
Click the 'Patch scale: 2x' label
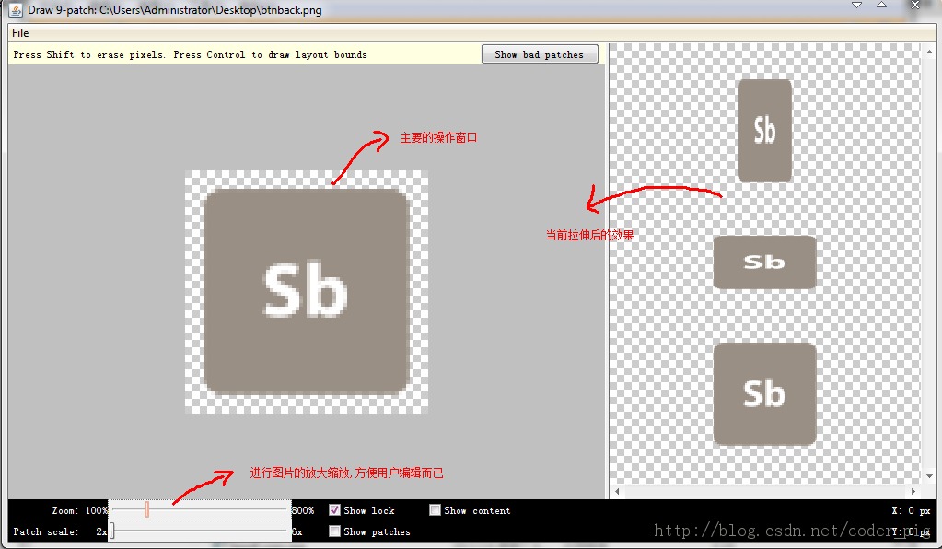point(60,531)
